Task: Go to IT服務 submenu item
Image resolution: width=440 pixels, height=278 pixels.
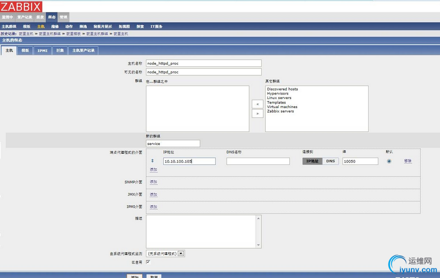Action: click(156, 27)
